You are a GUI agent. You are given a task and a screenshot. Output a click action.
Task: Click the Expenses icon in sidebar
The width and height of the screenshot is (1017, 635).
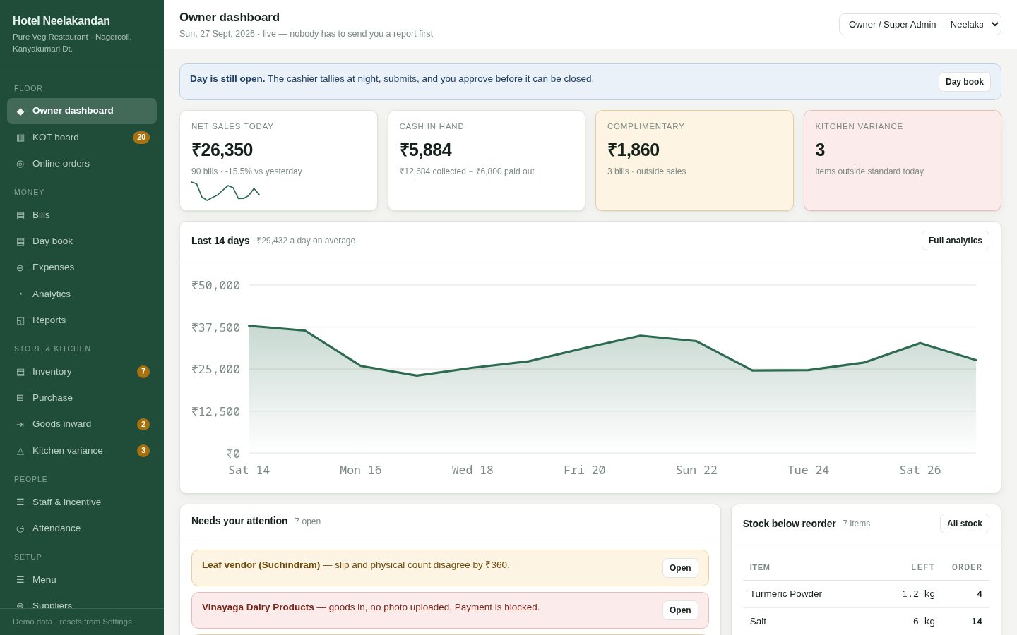point(20,267)
